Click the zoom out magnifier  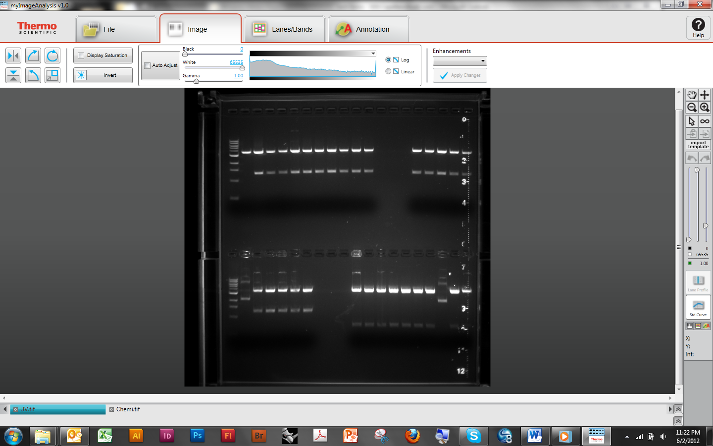click(x=692, y=108)
